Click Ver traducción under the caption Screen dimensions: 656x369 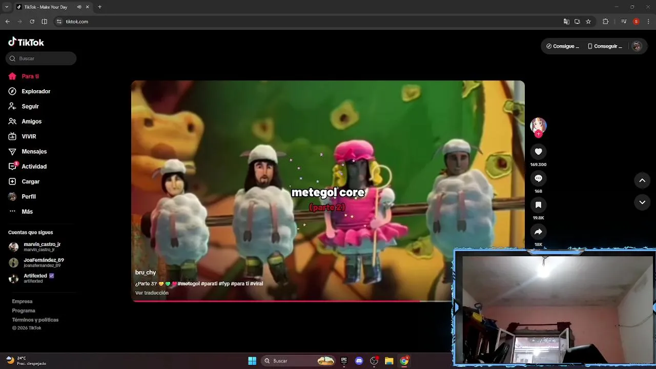pyautogui.click(x=152, y=293)
